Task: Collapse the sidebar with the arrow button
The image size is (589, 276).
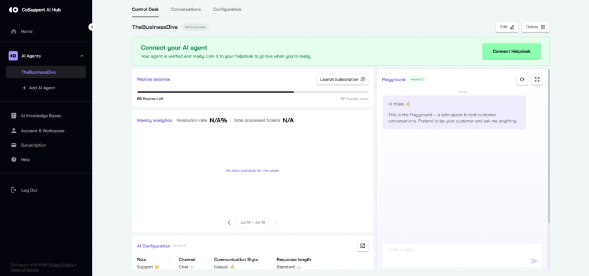Action: [x=92, y=27]
